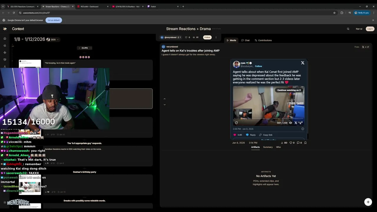The image size is (377, 212).
Task: Click Continue watching on X
Action: tap(289, 90)
